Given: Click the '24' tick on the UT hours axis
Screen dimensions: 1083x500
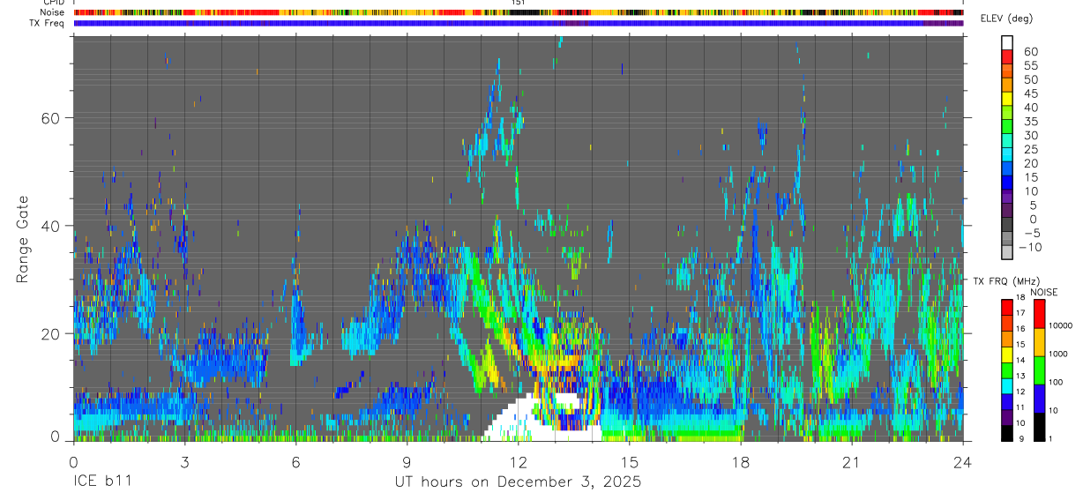Looking at the screenshot, I should coord(962,461).
